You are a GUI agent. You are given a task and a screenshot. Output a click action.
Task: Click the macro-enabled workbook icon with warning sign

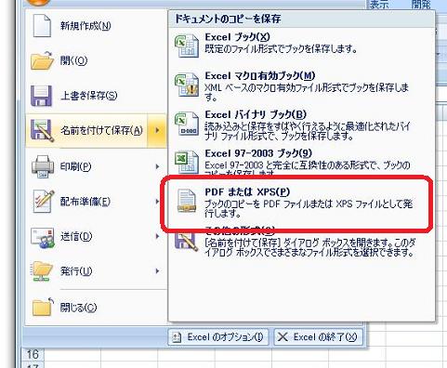(x=187, y=85)
